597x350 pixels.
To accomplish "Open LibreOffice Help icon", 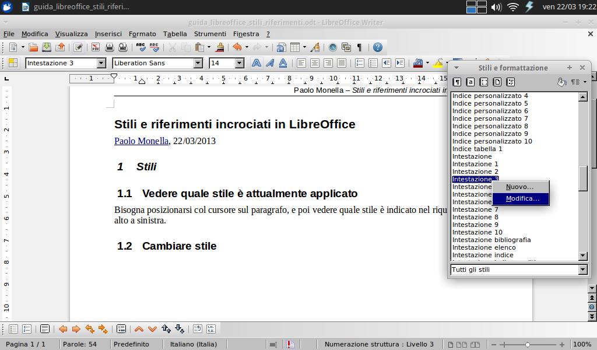I will click(x=377, y=47).
